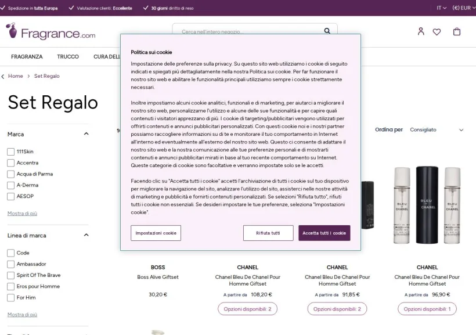Click the Set Regalo breadcrumb link
This screenshot has width=476, height=335.
[x=47, y=76]
